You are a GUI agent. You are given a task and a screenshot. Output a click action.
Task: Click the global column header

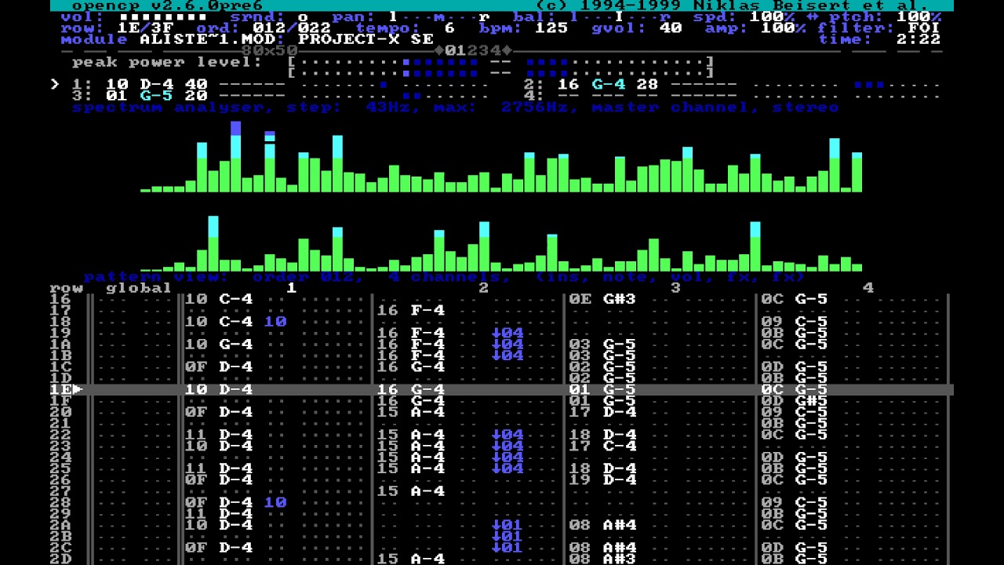[x=140, y=288]
